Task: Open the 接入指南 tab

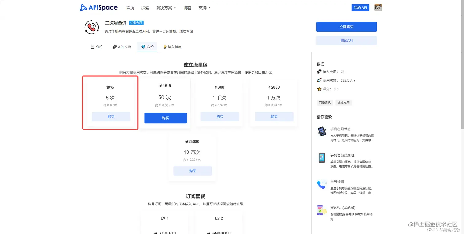Action: pos(172,47)
